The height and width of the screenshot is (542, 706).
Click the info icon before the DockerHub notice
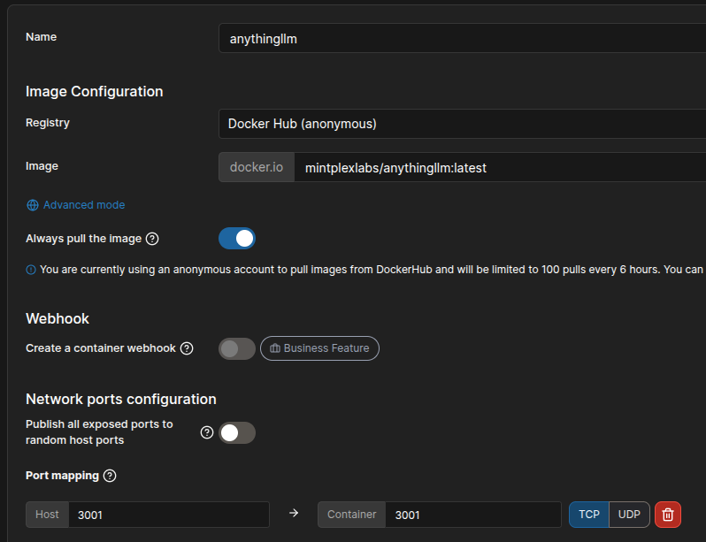[x=31, y=270]
